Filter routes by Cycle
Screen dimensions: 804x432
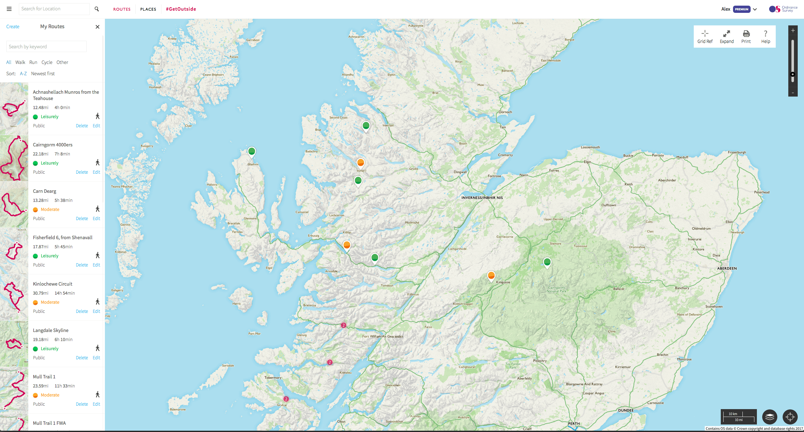pos(47,62)
